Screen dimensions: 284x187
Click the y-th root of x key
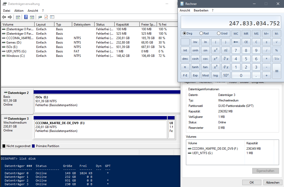click(226, 59)
